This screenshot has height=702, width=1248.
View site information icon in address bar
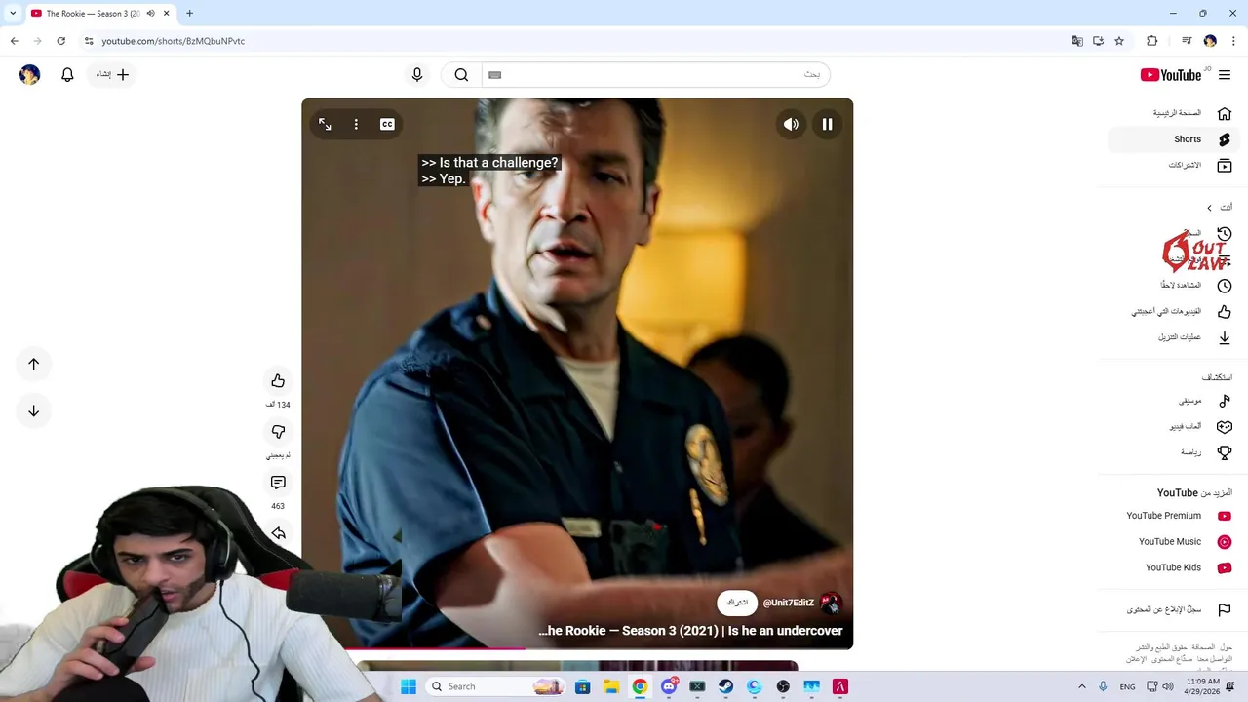pyautogui.click(x=88, y=41)
